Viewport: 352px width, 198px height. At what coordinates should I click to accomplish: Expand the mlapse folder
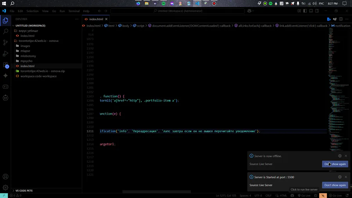click(x=25, y=51)
